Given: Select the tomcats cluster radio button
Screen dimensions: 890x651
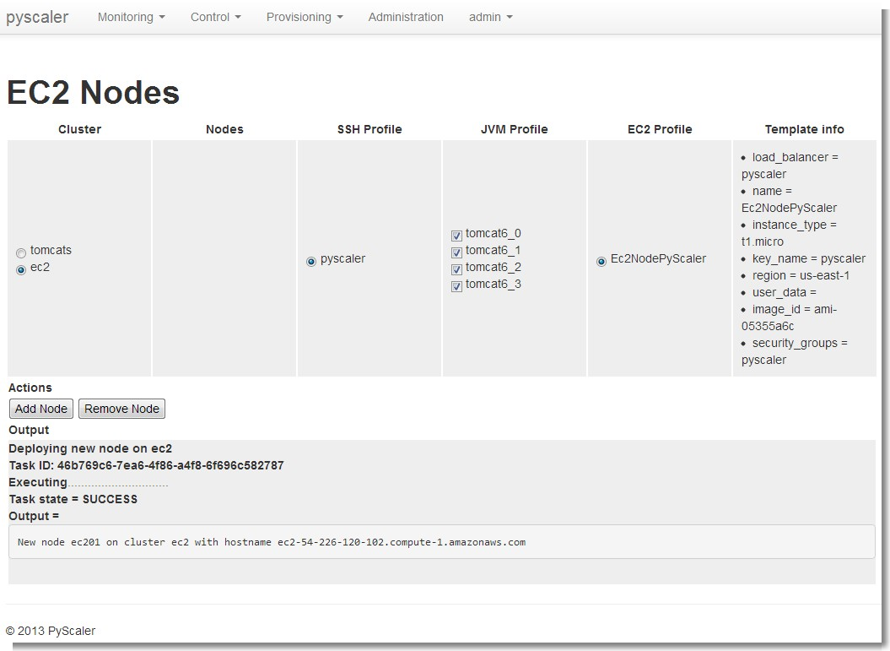Looking at the screenshot, I should click(21, 252).
